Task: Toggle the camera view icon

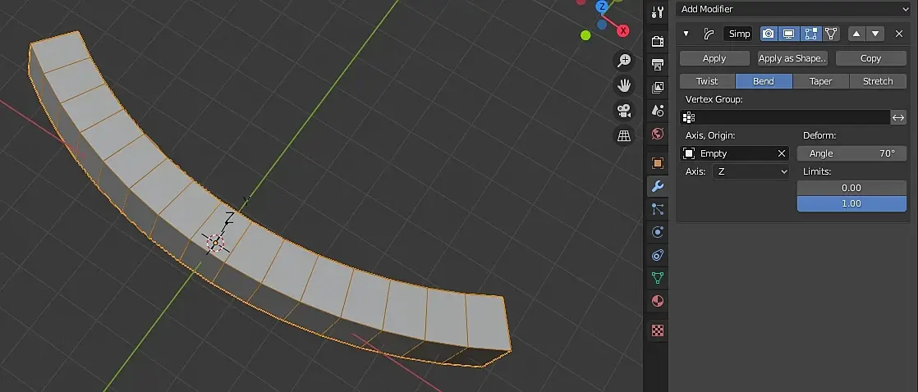Action: coord(624,111)
